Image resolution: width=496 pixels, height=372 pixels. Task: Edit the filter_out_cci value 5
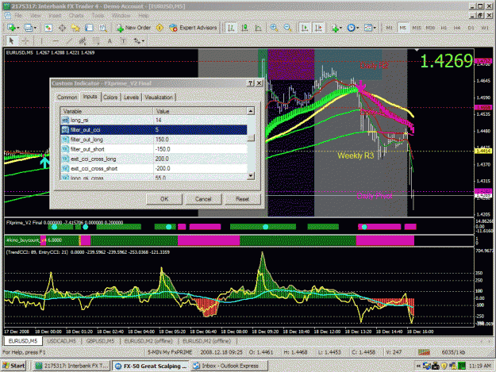(200, 130)
